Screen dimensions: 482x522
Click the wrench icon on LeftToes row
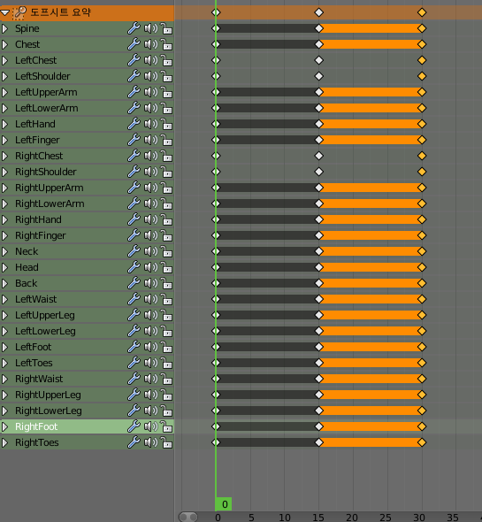coord(134,363)
